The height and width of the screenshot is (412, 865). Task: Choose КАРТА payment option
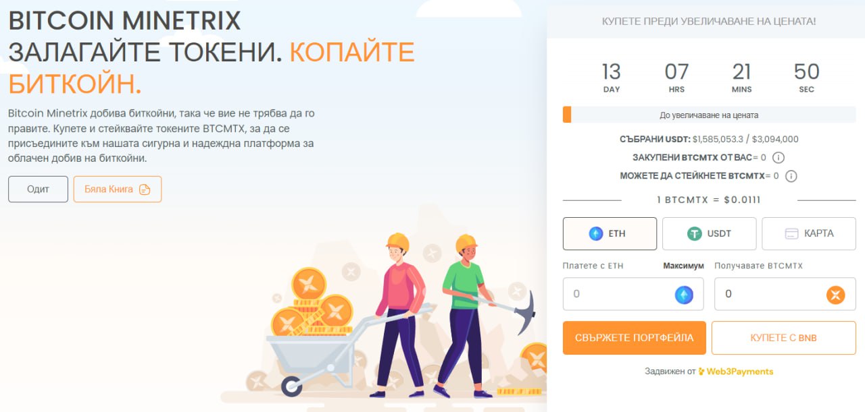[809, 234]
